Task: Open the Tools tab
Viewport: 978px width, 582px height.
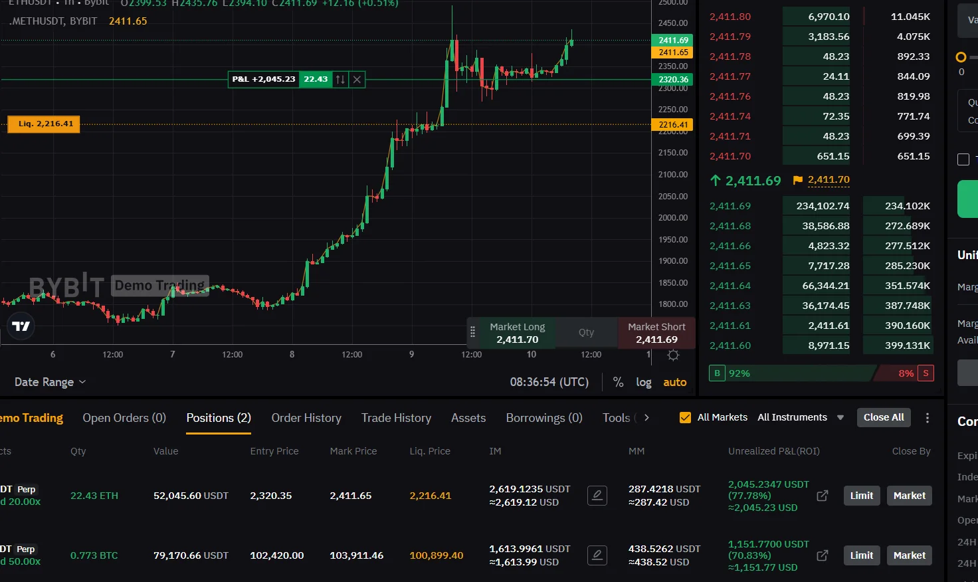Action: [x=617, y=418]
